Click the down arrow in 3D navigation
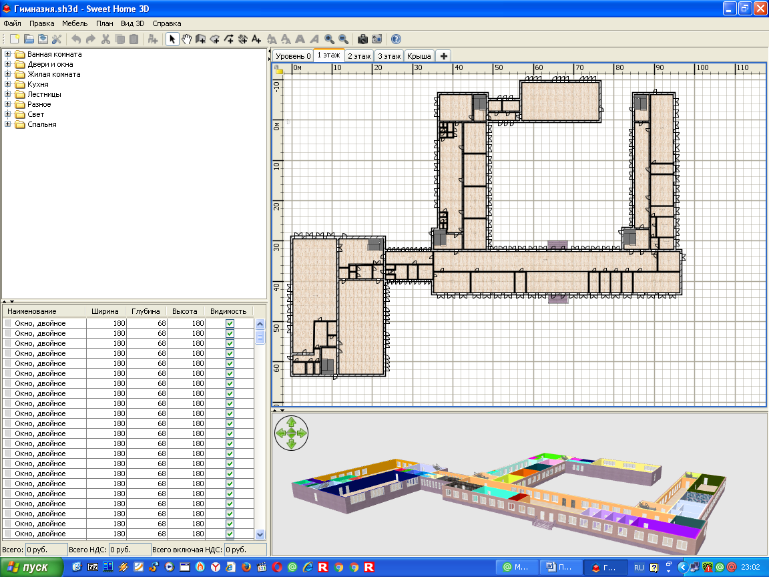Screen dimensions: 769x577 coord(291,444)
